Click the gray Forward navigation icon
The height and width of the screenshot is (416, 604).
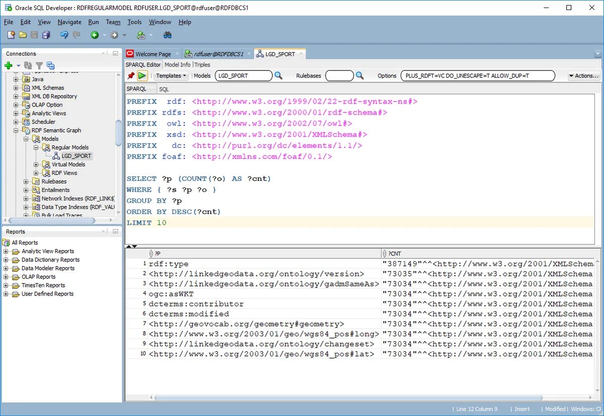tap(114, 35)
